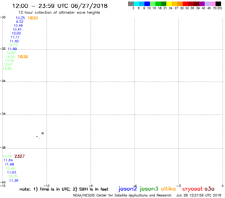225x198 pixels.
Task: Select the 11.93 wave height reading
Action: tap(12, 172)
